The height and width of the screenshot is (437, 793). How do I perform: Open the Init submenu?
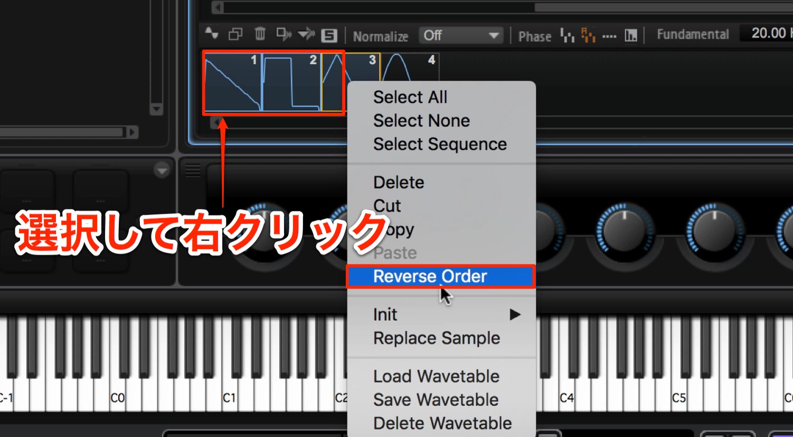[x=441, y=314]
